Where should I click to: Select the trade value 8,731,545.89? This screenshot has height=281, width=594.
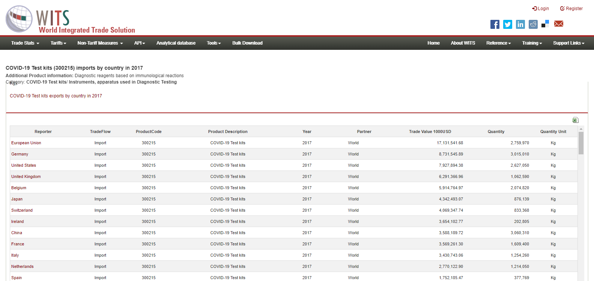(451, 154)
